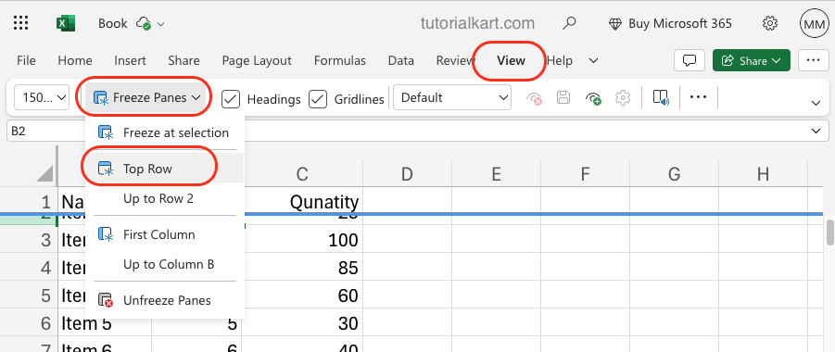
Task: Open settings gear in title bar
Action: pyautogui.click(x=769, y=23)
